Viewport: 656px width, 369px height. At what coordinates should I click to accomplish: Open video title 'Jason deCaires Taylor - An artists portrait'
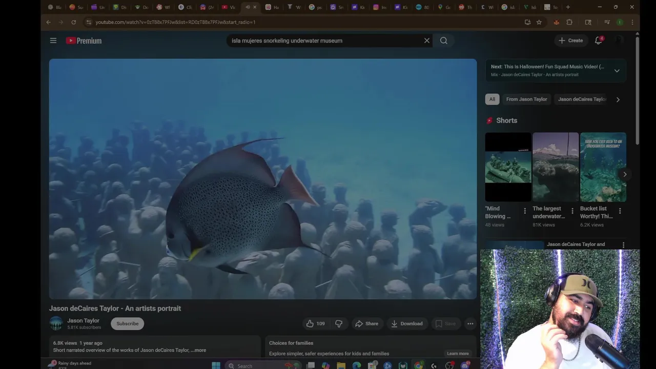pyautogui.click(x=115, y=309)
